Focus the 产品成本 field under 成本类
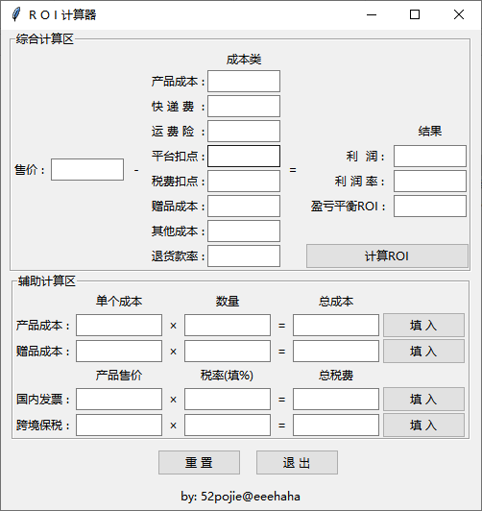The image size is (482, 511). tap(244, 81)
